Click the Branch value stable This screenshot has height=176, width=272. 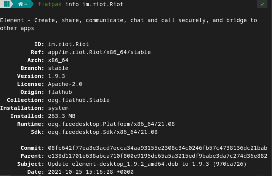pyautogui.click(x=58, y=68)
